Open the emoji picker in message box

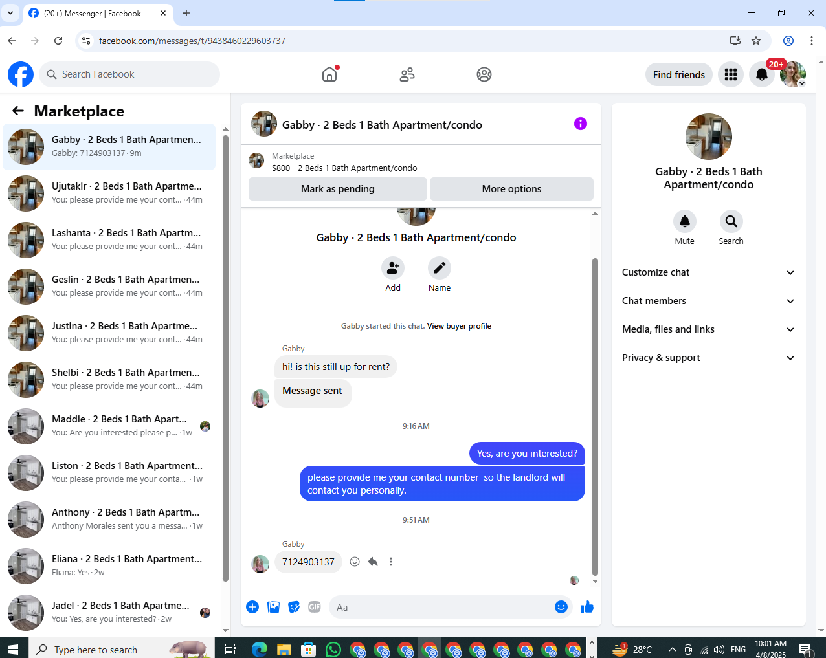click(561, 607)
